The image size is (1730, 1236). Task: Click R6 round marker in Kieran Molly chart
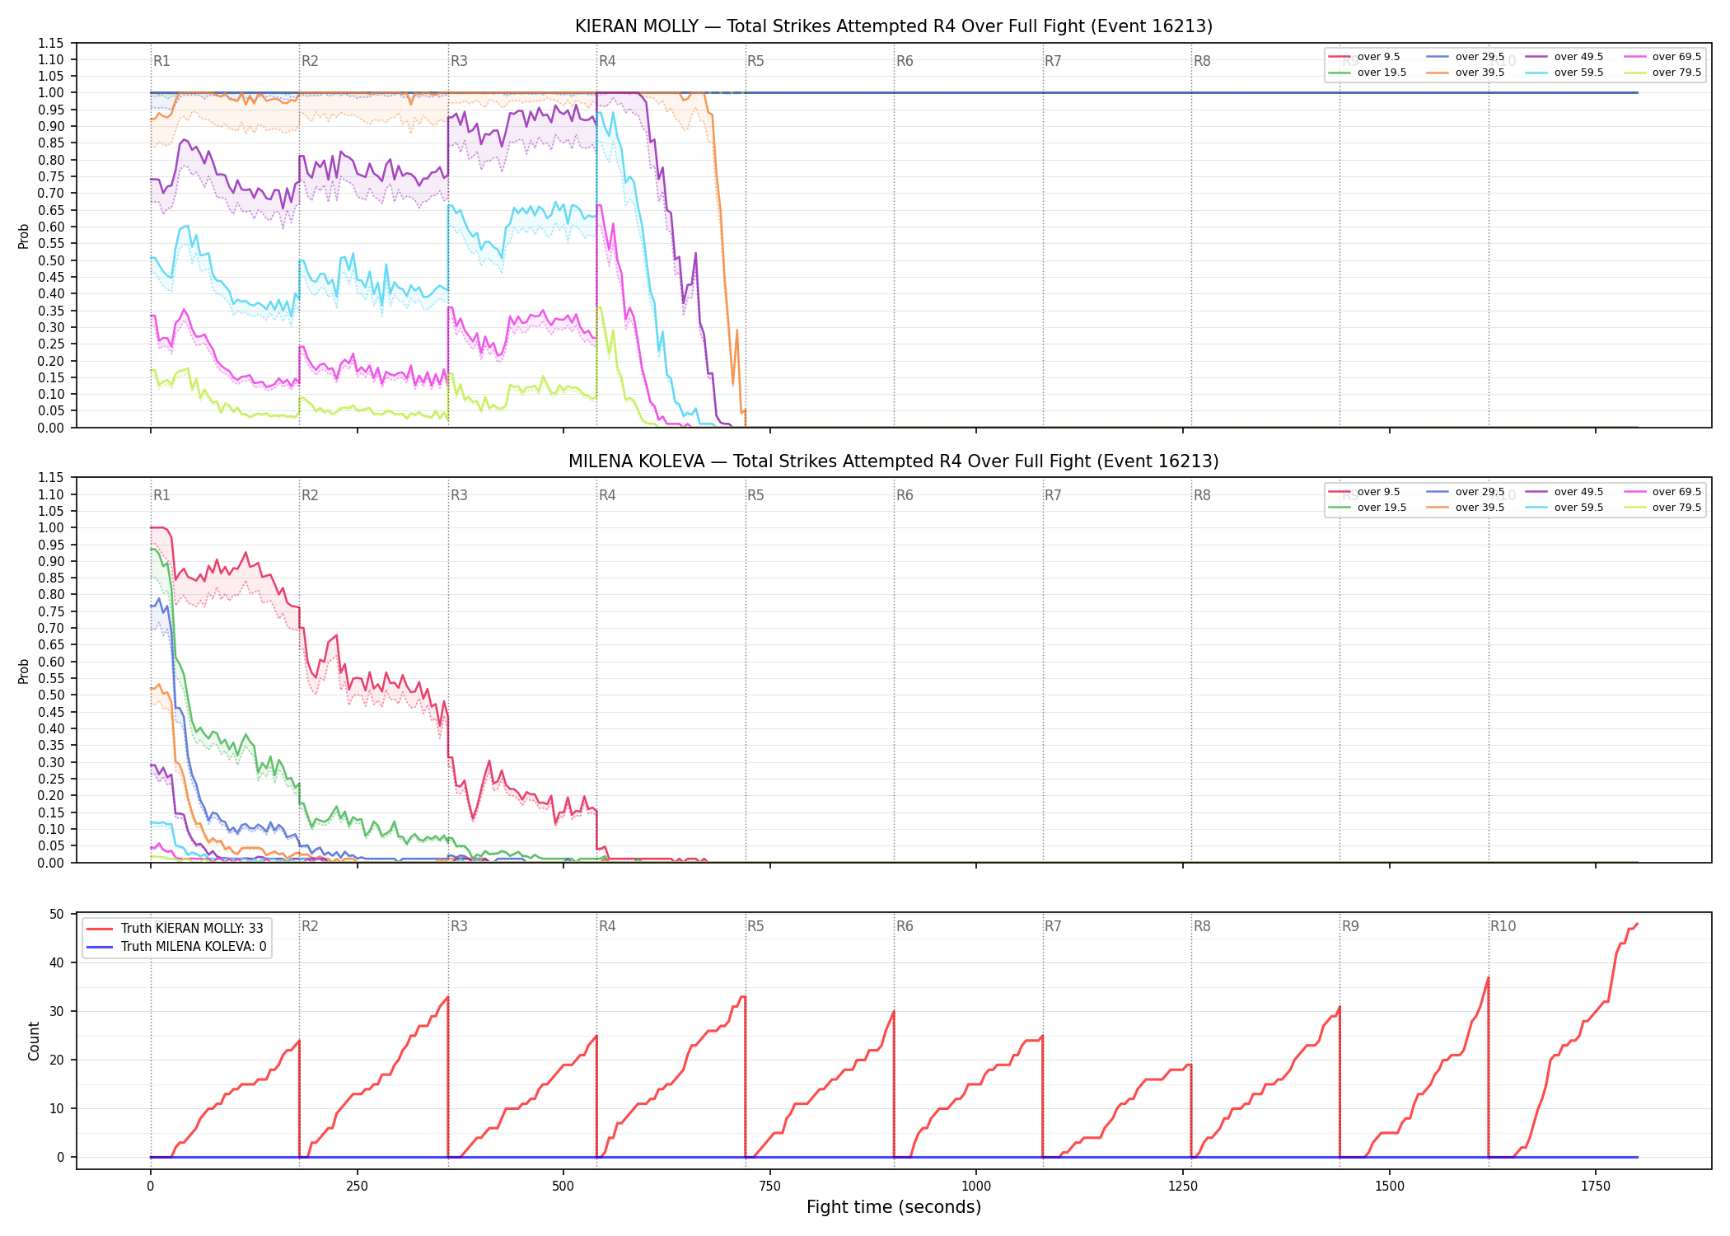click(x=905, y=61)
